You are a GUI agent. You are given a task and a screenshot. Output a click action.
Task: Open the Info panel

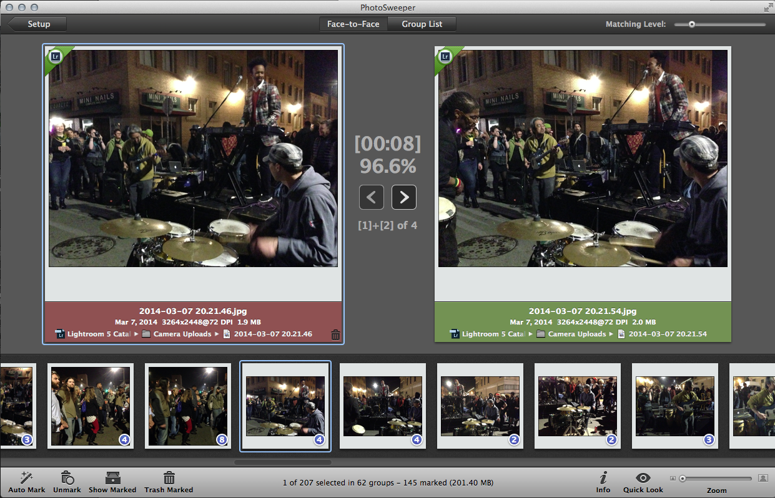pyautogui.click(x=603, y=482)
